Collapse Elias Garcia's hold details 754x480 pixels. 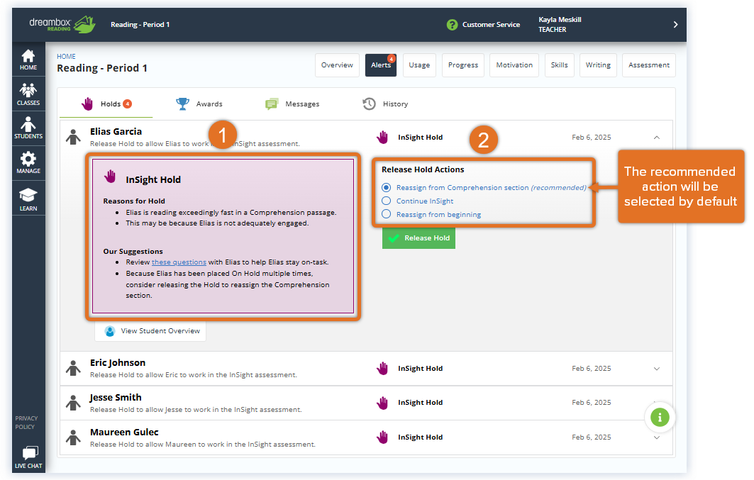click(x=656, y=137)
